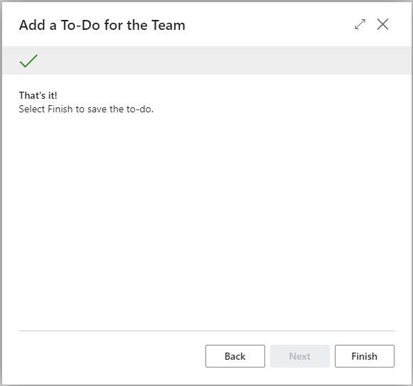Click the Finish button to save to-do

[x=364, y=356]
